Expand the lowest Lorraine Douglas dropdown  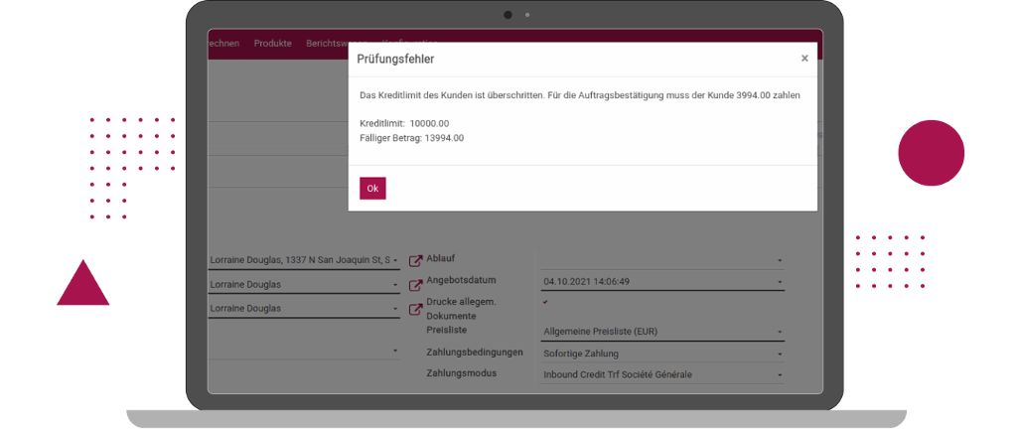[x=395, y=309]
